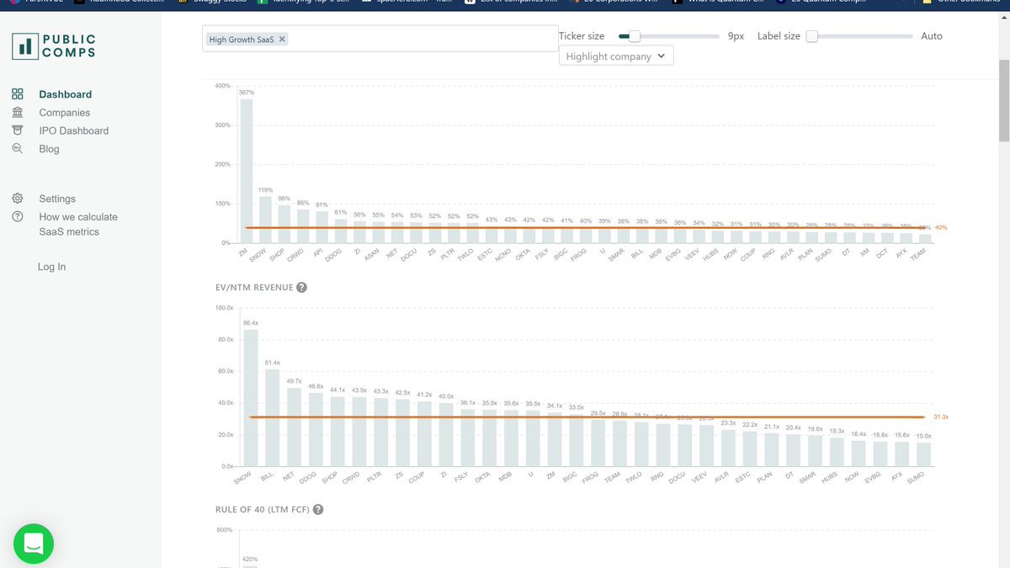Open the Dashboard page link

coord(66,94)
